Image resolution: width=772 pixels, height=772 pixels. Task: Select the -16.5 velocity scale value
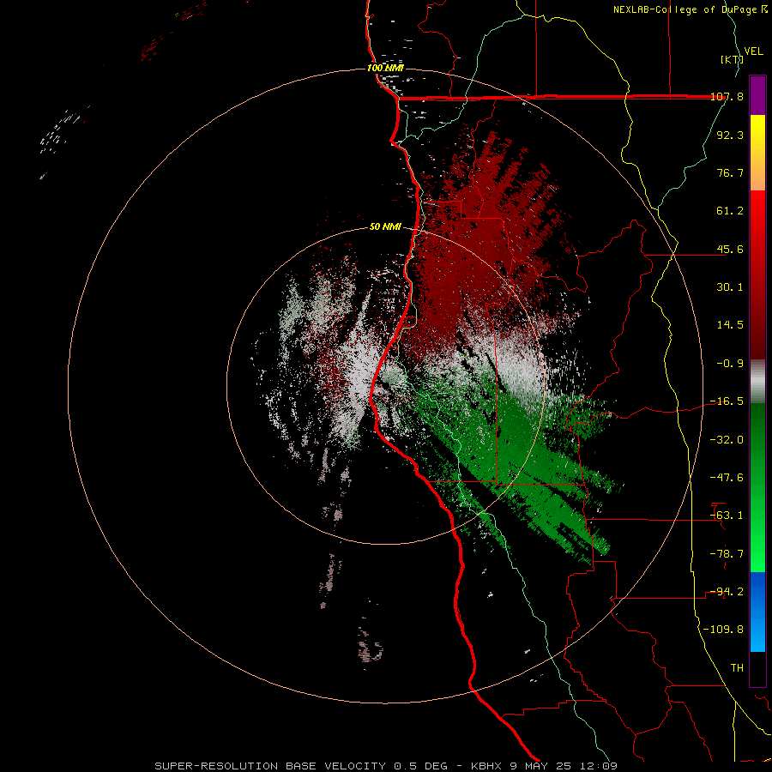click(x=727, y=401)
